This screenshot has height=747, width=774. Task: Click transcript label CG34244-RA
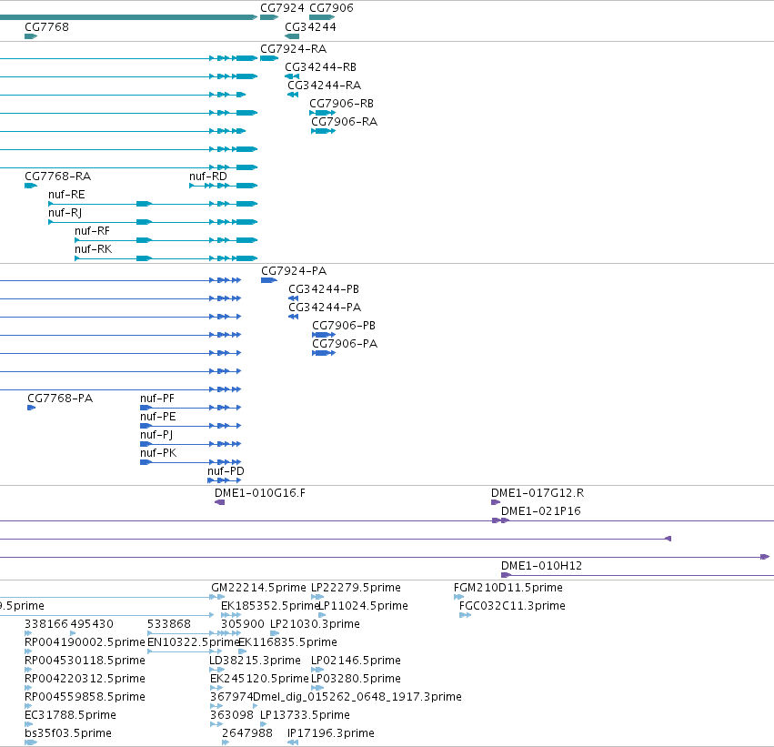pyautogui.click(x=325, y=86)
